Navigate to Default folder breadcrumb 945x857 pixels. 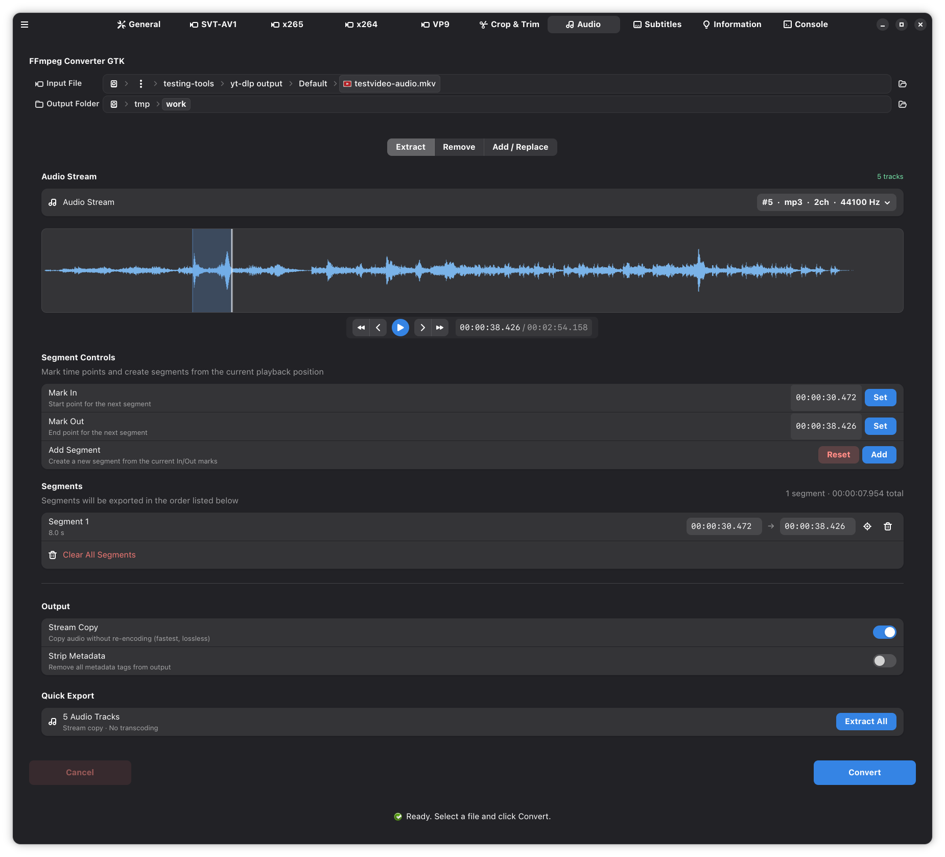313,84
